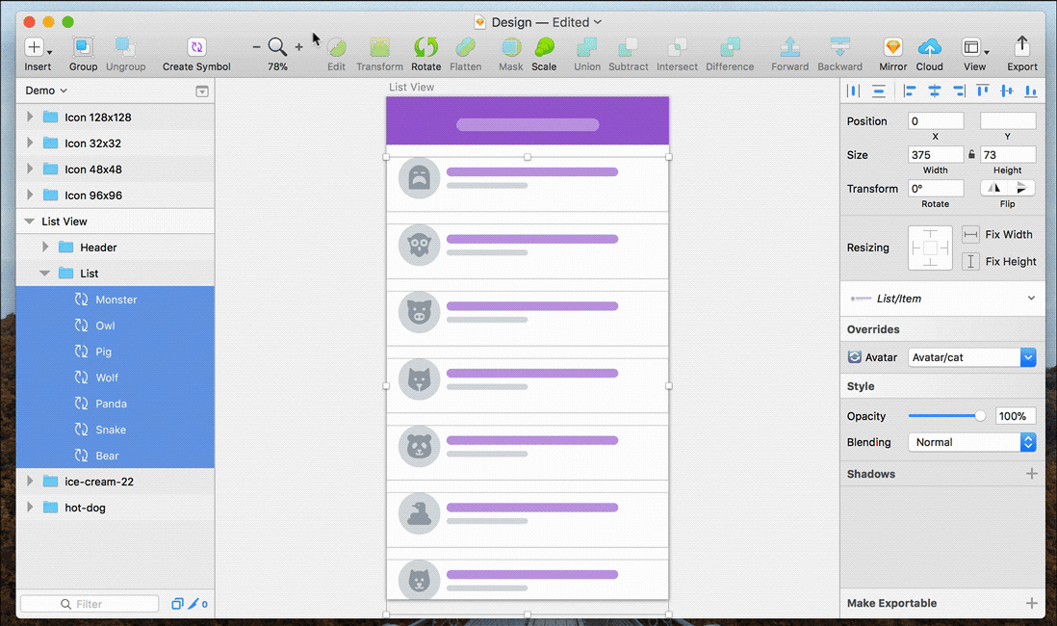Distribute layers vertically
1057x626 pixels.
pos(878,91)
